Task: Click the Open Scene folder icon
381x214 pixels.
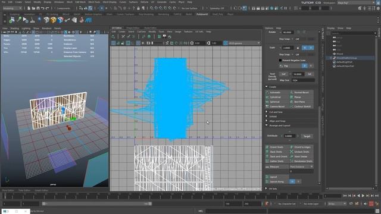Action: [x=33, y=8]
